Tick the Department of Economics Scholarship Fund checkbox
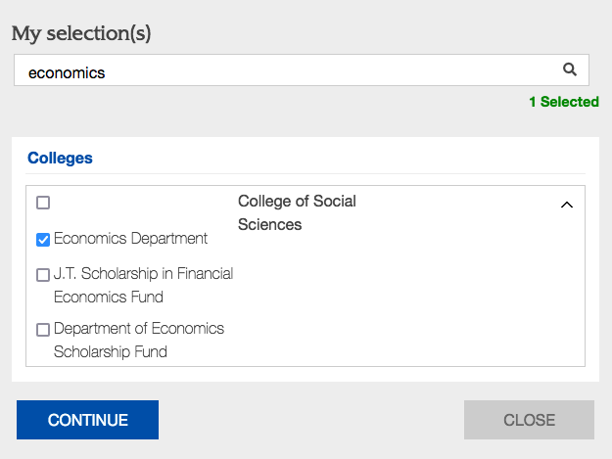 43,330
